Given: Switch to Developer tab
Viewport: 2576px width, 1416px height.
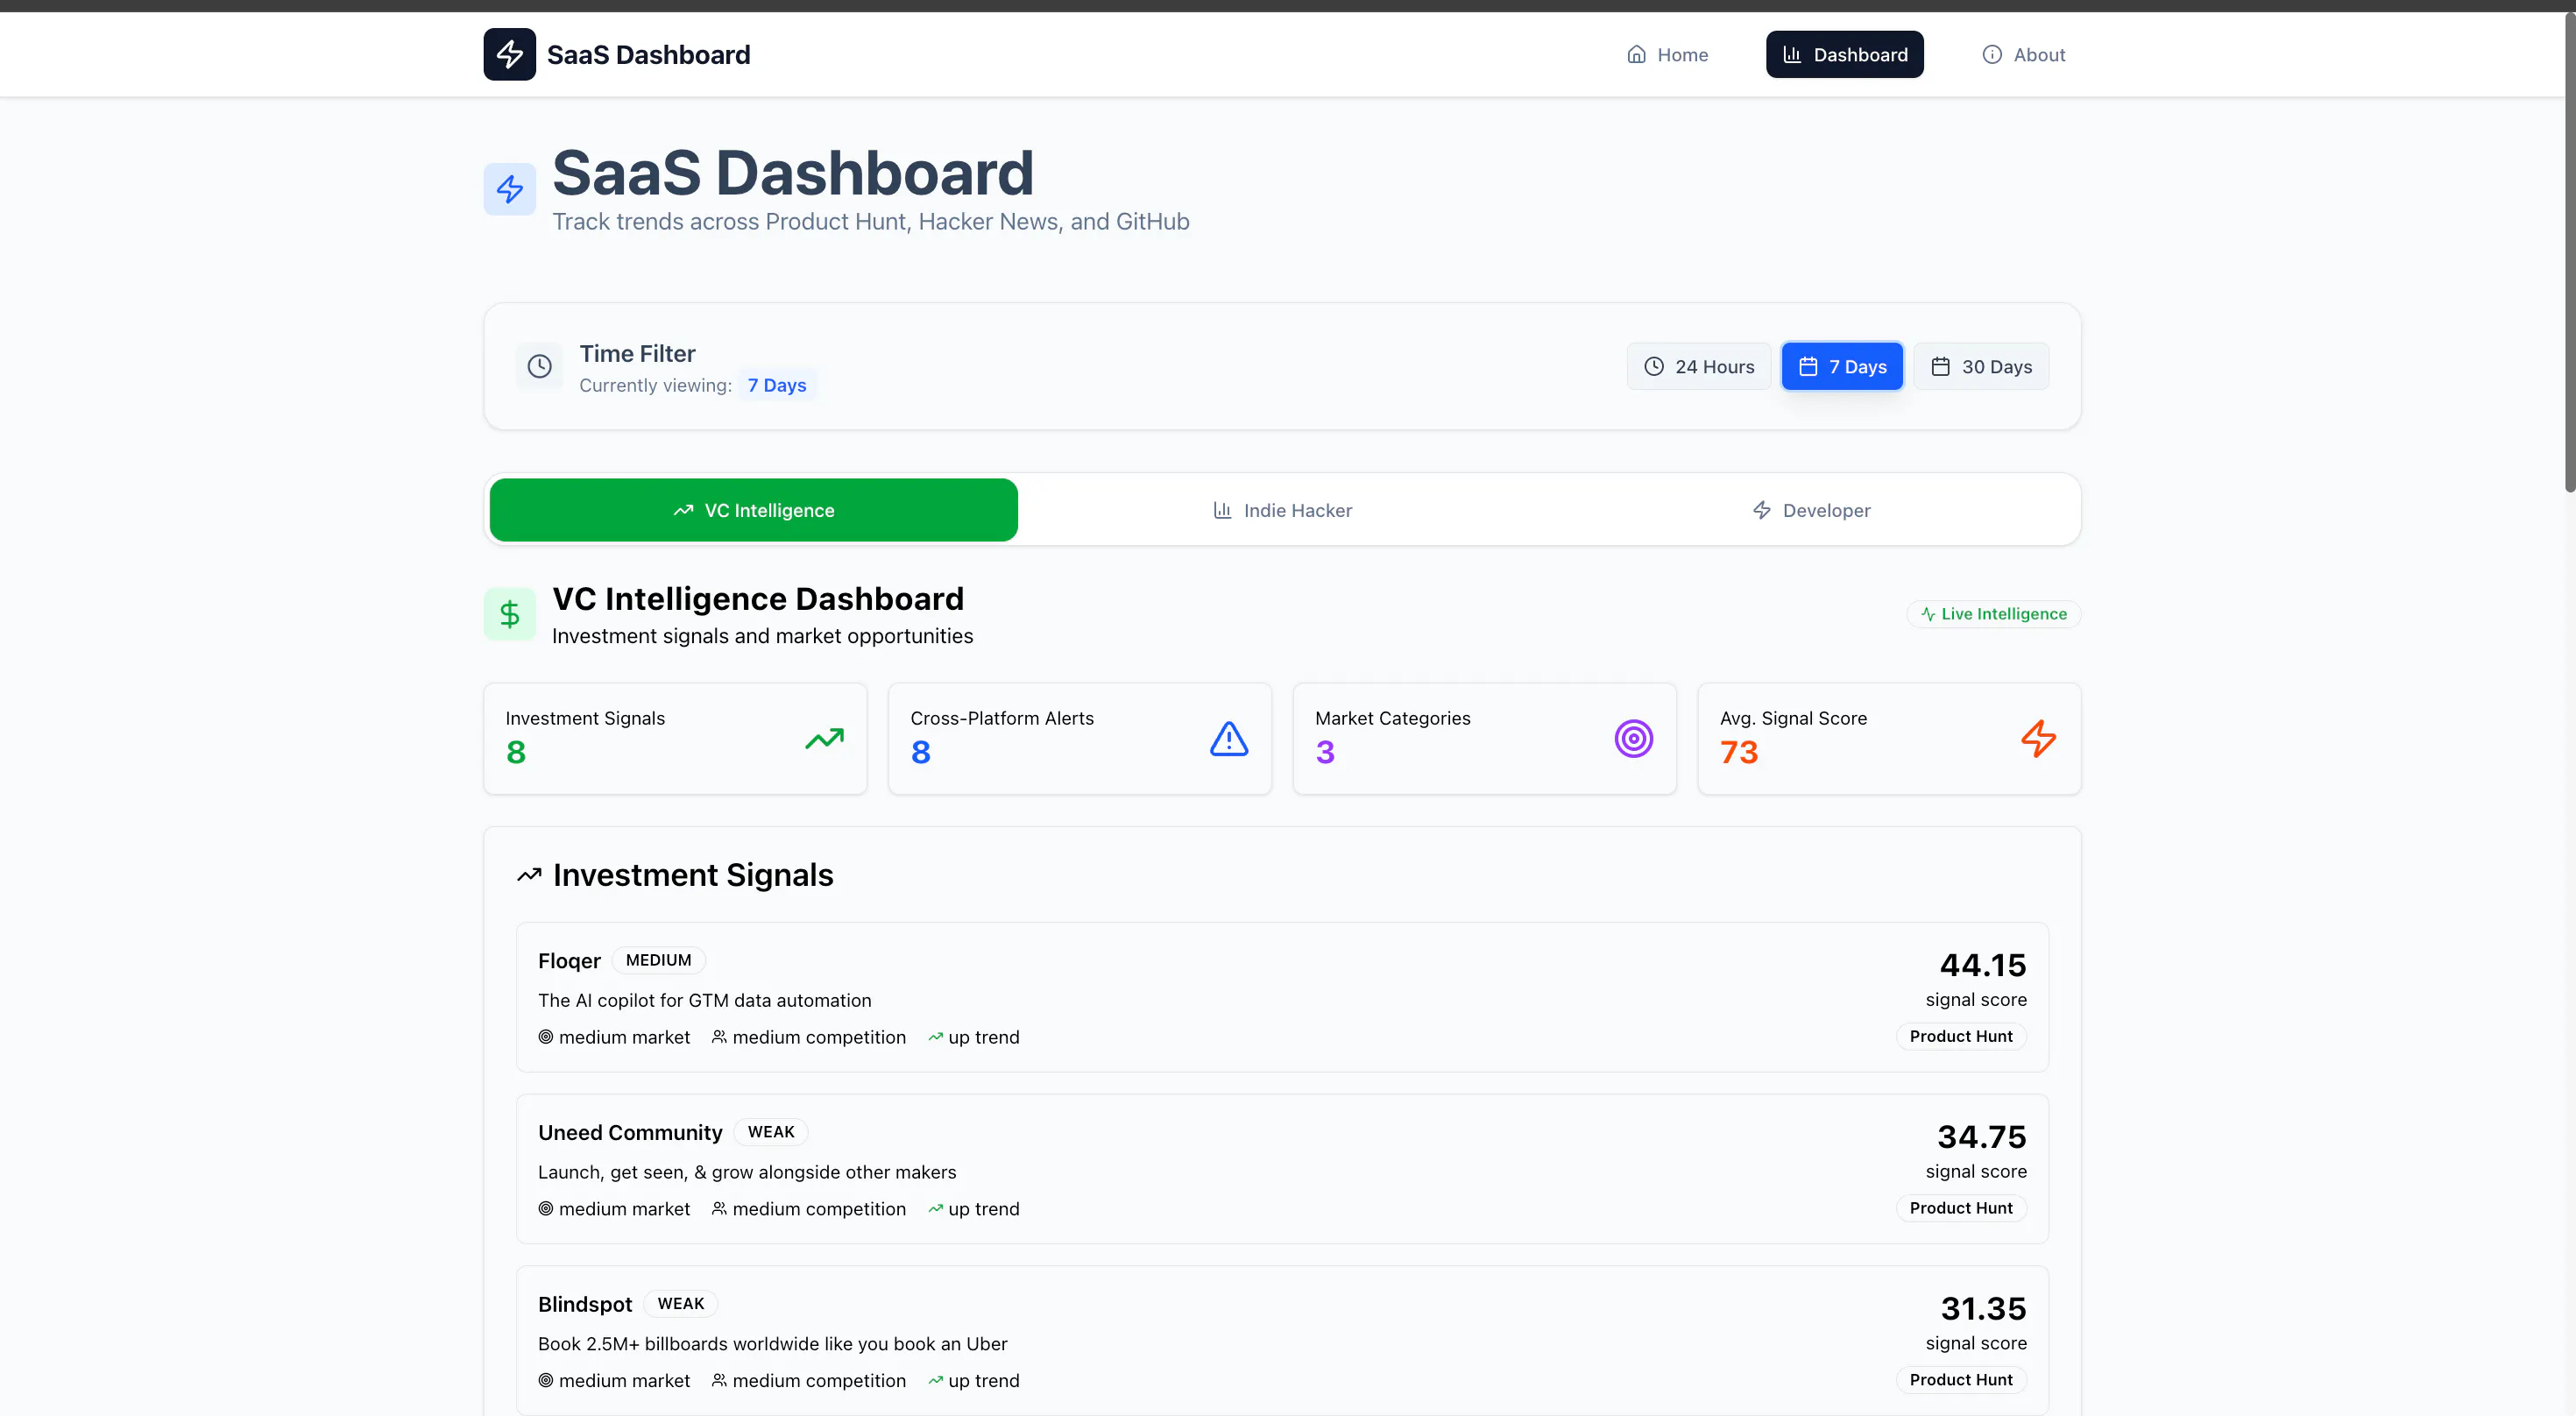Looking at the screenshot, I should click(1811, 510).
